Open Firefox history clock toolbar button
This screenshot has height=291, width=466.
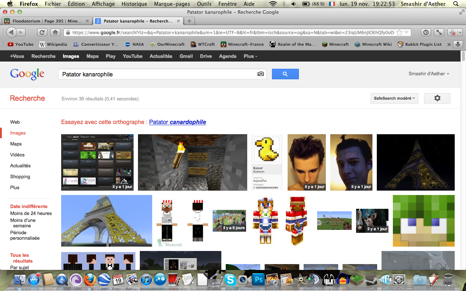pos(426,32)
